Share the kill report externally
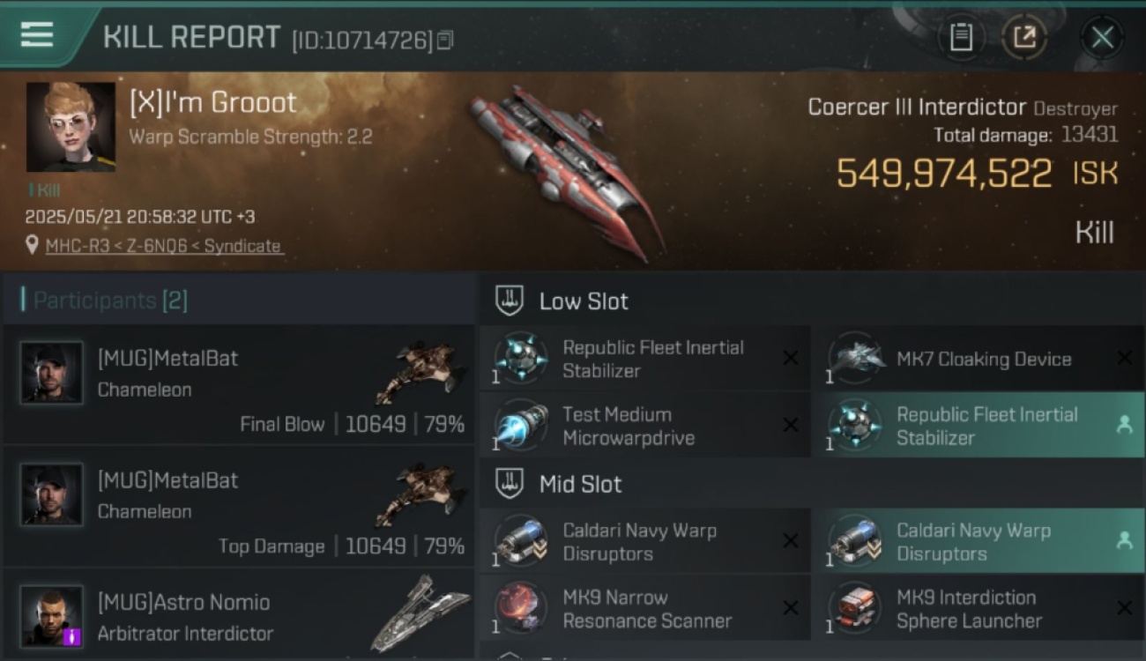1146x661 pixels. [x=1024, y=37]
